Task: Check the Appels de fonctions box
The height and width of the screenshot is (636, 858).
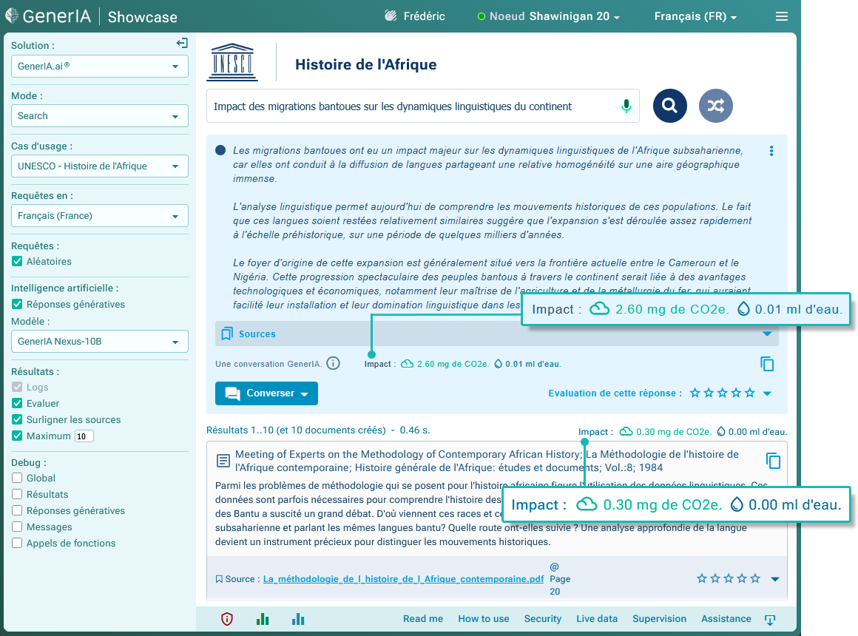Action: click(17, 543)
